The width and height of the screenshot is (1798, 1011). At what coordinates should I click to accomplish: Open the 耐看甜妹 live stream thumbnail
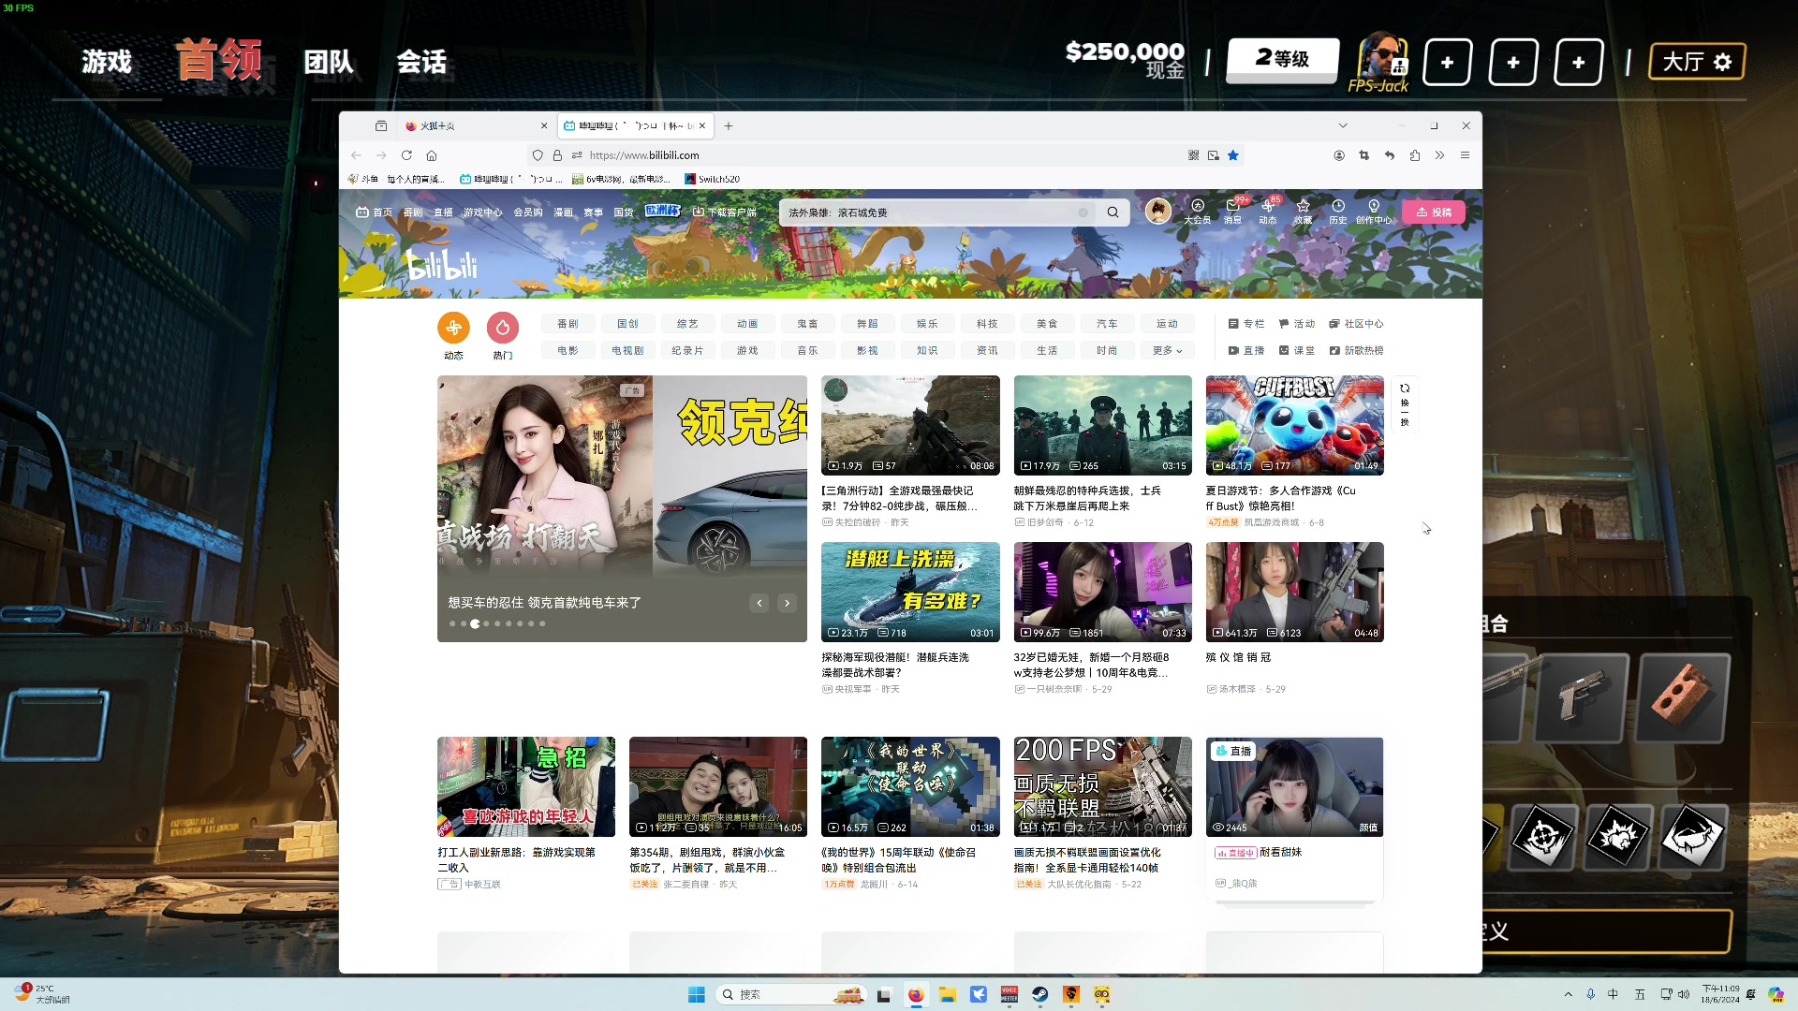(1294, 786)
